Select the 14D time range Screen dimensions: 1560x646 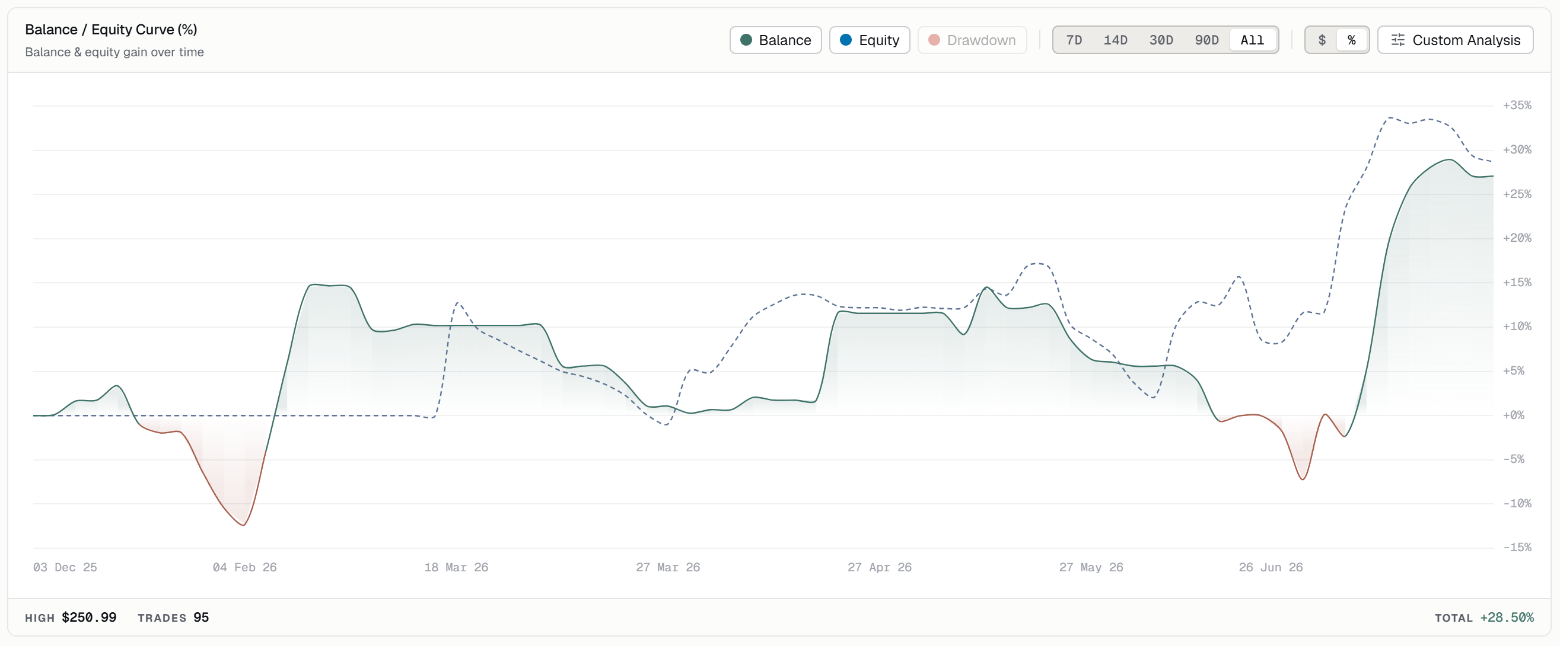1115,40
